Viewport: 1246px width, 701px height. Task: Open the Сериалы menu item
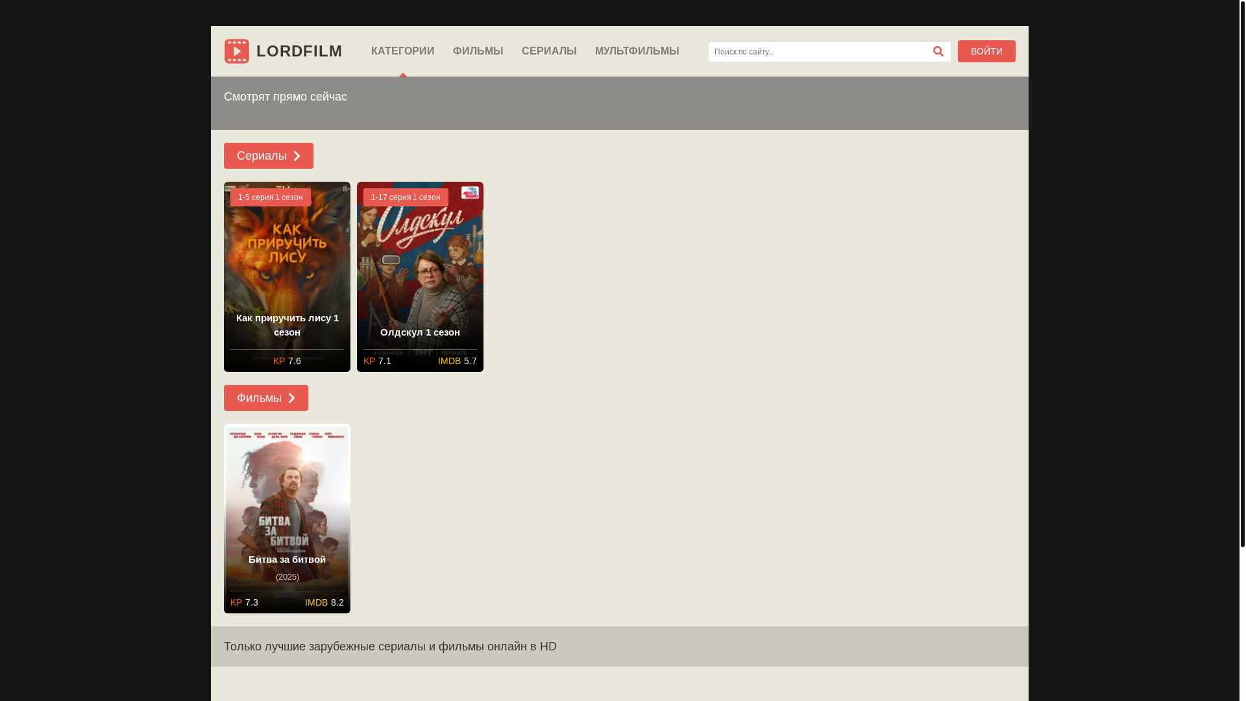point(549,51)
